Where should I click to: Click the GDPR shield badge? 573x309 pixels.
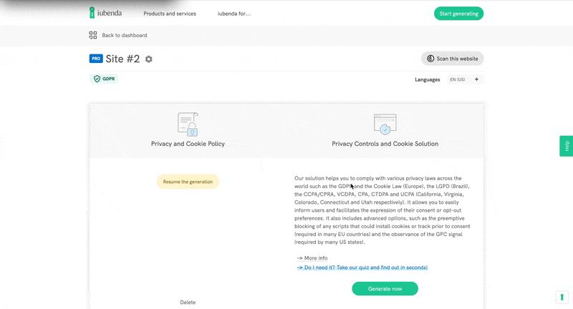click(104, 79)
